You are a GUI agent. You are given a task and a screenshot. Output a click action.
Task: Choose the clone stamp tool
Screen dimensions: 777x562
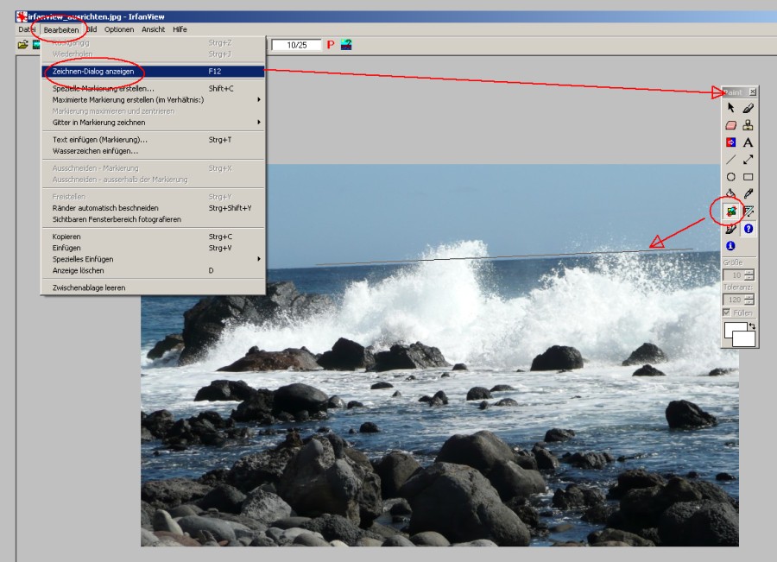pos(748,125)
